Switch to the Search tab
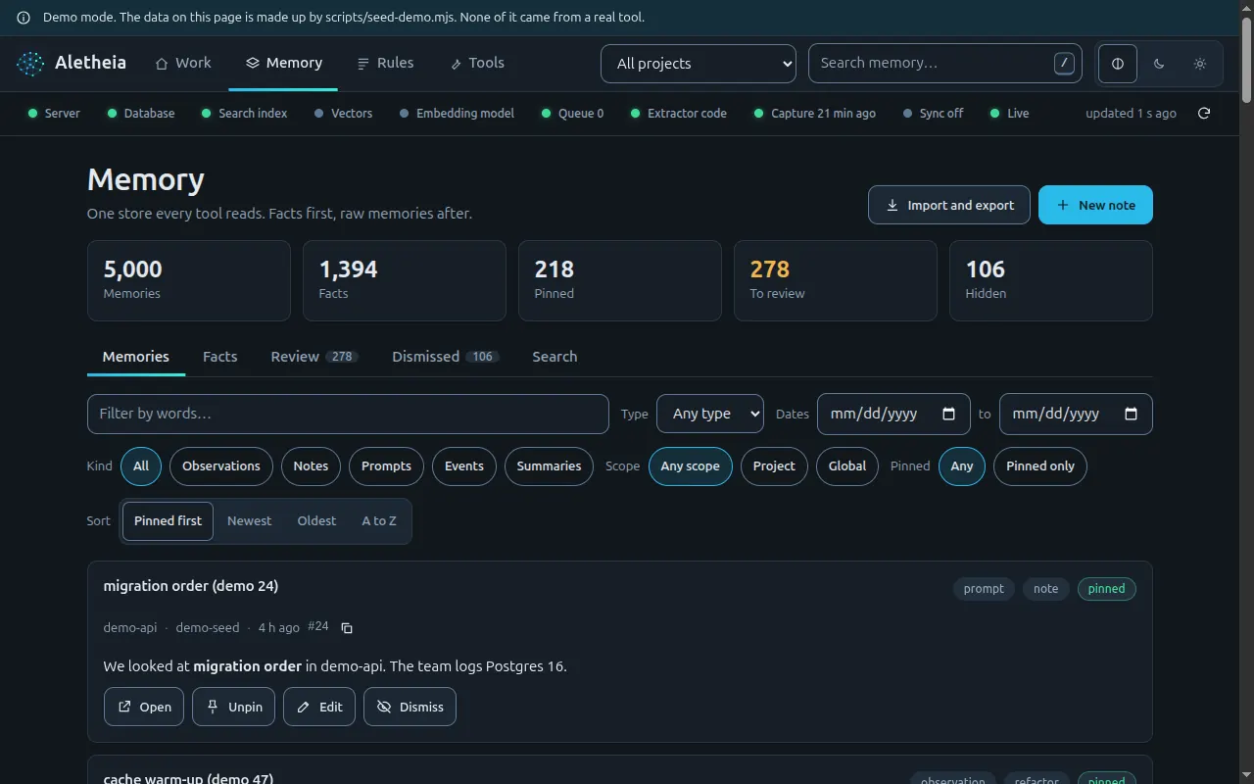 click(x=555, y=357)
